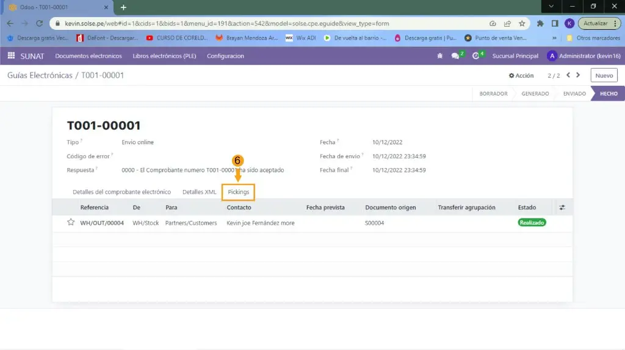Open the Odoo apps grid menu
This screenshot has width=625, height=350.
pyautogui.click(x=11, y=56)
